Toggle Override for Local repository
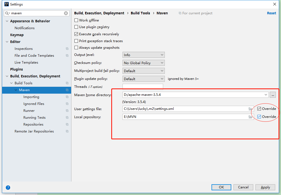Image resolution: width=281 pixels, height=195 pixels. [x=259, y=117]
